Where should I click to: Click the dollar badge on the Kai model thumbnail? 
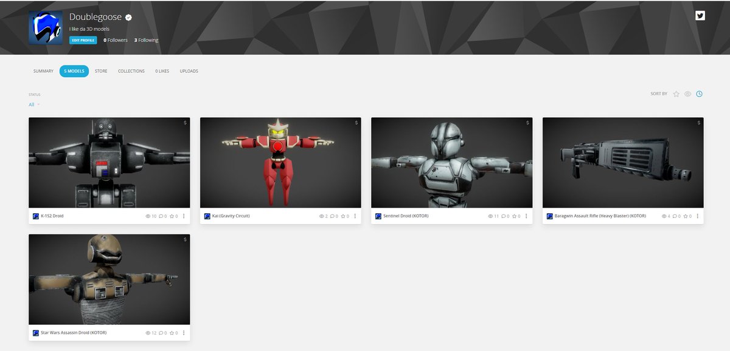click(x=356, y=123)
